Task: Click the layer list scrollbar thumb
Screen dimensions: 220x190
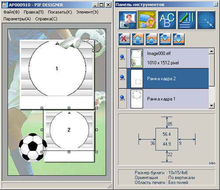Action: tap(212, 70)
